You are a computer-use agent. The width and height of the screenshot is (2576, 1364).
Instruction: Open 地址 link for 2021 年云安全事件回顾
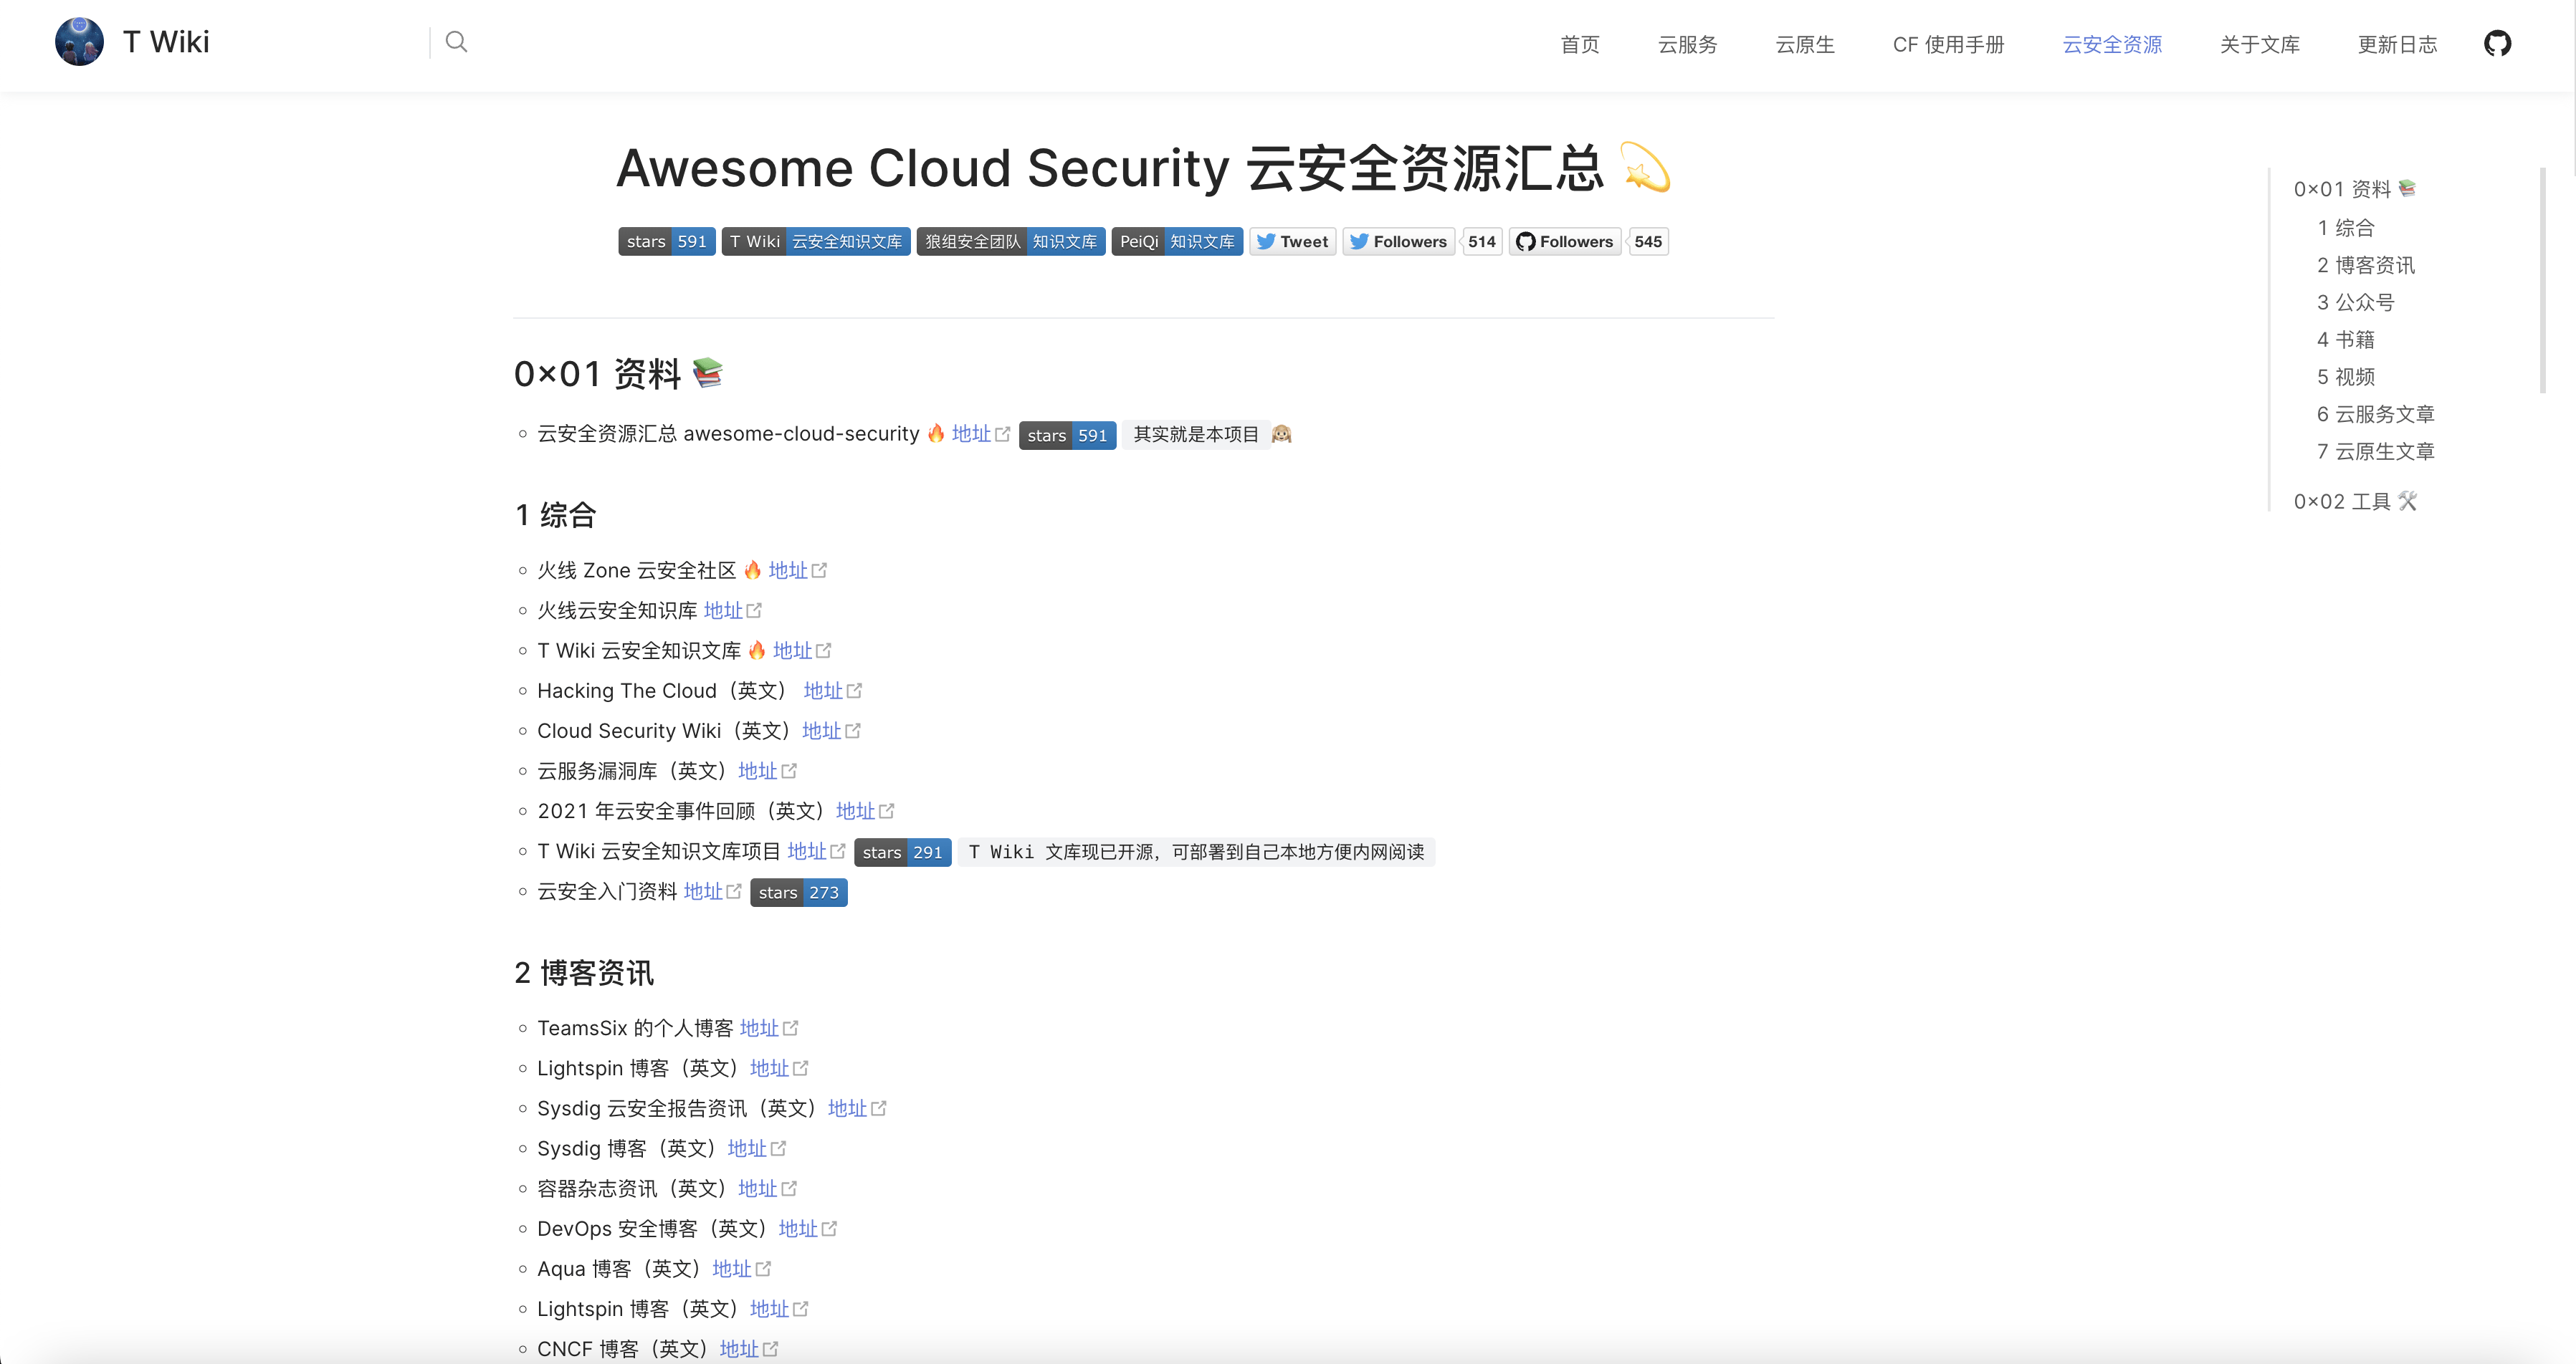[x=864, y=810]
